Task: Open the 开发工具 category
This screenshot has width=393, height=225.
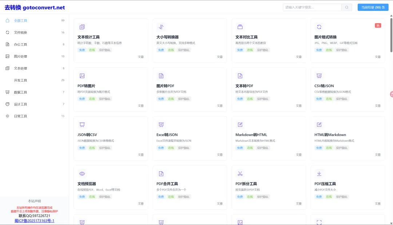Action: [x=35, y=80]
